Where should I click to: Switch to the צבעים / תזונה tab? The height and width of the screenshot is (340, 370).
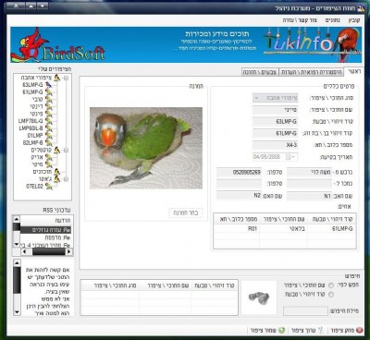(260, 72)
